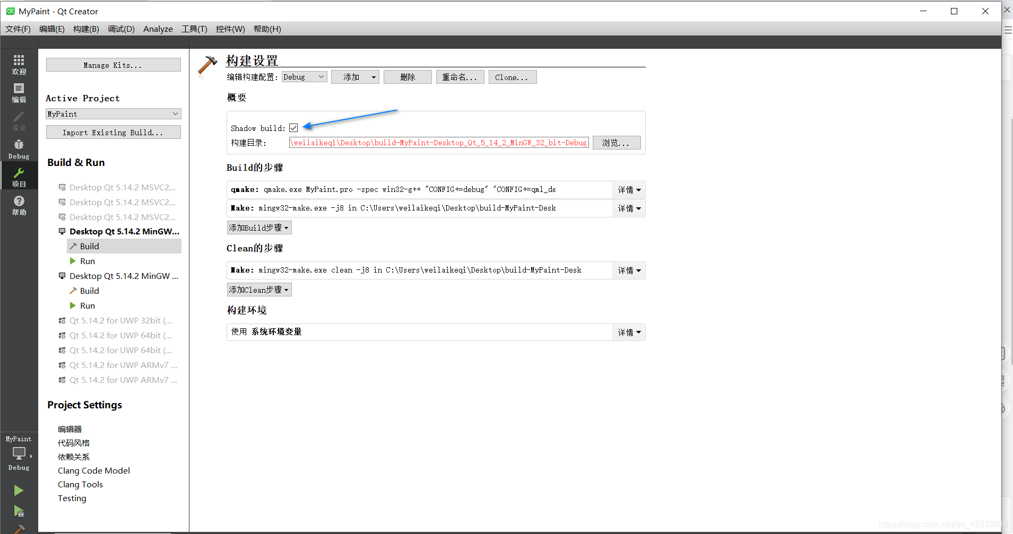Expand 详情 for the Make clean step
The width and height of the screenshot is (1013, 534).
pos(629,270)
